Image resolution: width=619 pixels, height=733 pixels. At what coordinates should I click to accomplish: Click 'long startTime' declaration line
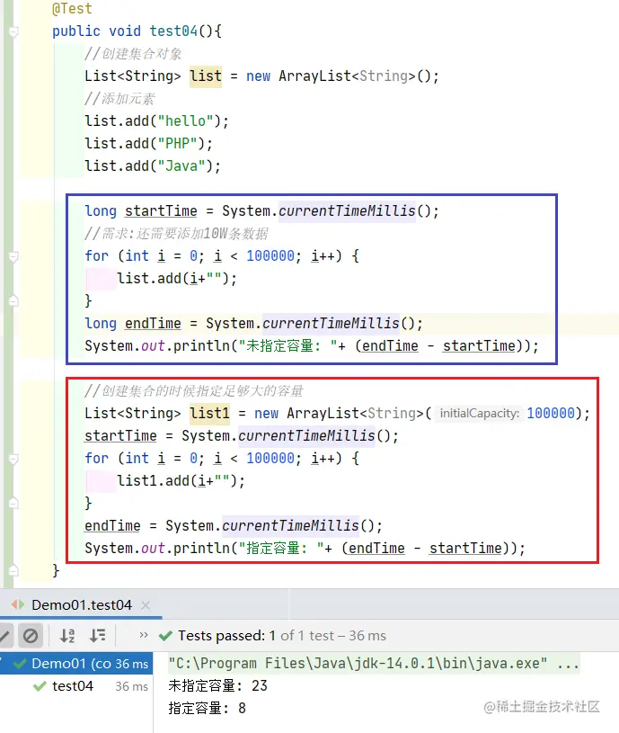pyautogui.click(x=261, y=210)
